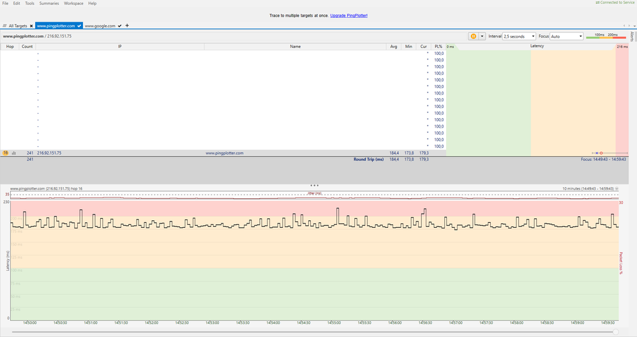Viewport: 637px width, 337px height.
Task: Select the hop 16 number badge
Action: click(6, 153)
